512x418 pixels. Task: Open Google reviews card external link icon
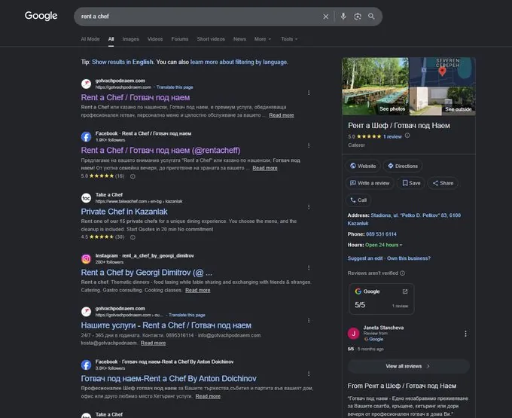[405, 291]
